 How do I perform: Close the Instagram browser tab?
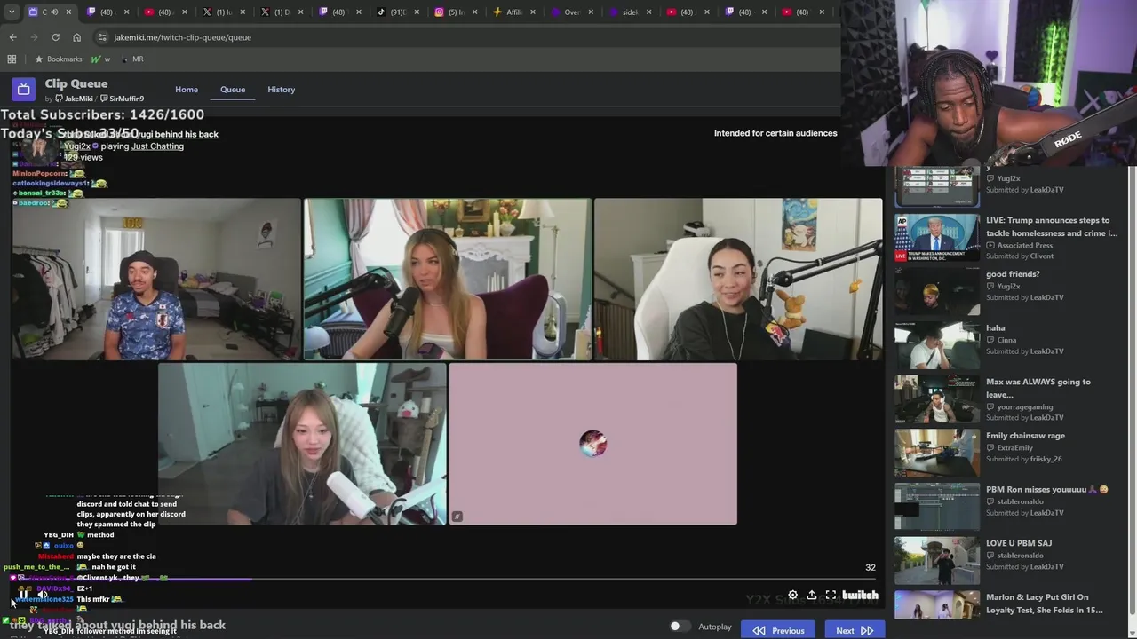click(474, 12)
